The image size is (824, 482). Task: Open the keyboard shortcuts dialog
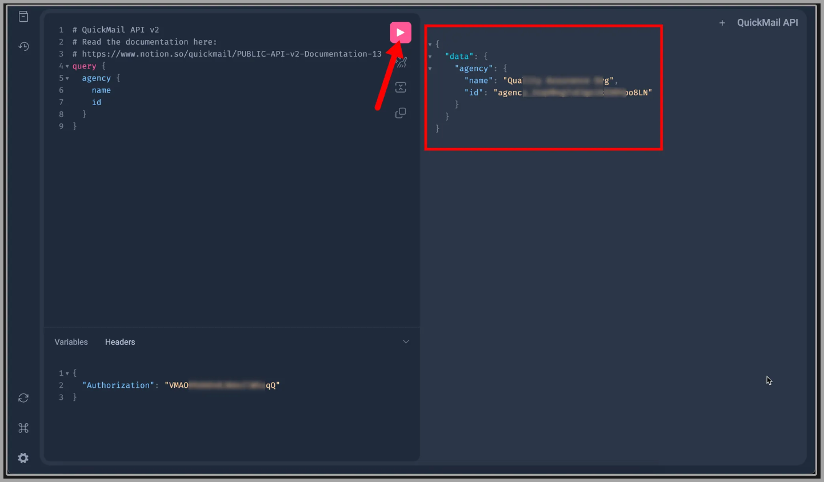pos(23,428)
